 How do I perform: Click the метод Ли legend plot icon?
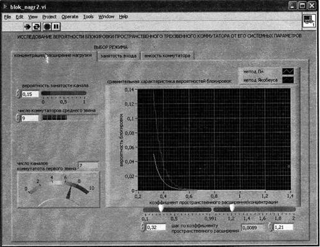288,71
